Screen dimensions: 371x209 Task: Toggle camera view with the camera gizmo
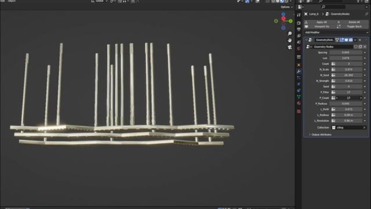(x=290, y=47)
